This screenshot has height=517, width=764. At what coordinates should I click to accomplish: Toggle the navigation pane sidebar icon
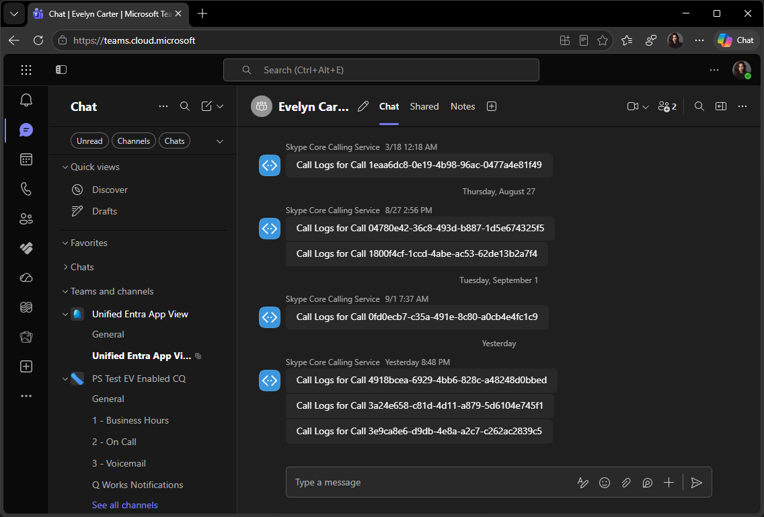pyautogui.click(x=61, y=70)
